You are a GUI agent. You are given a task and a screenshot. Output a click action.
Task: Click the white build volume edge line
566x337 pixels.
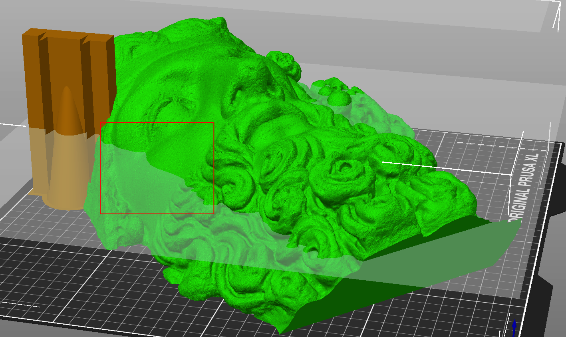447,168
